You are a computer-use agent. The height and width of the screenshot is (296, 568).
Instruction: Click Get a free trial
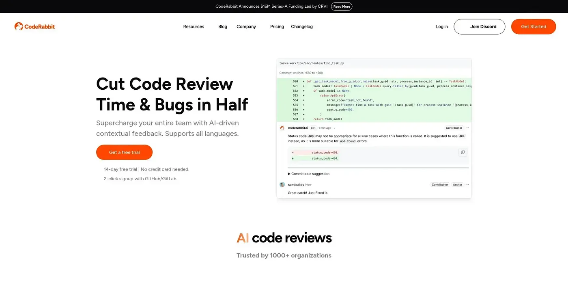124,152
